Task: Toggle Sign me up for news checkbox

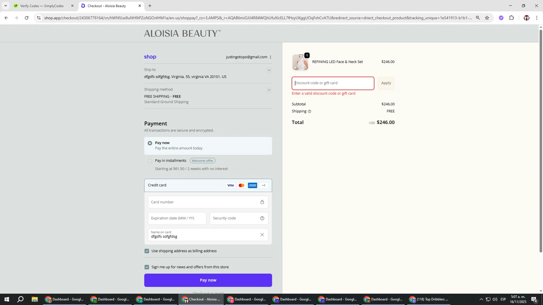Action: click(x=147, y=267)
